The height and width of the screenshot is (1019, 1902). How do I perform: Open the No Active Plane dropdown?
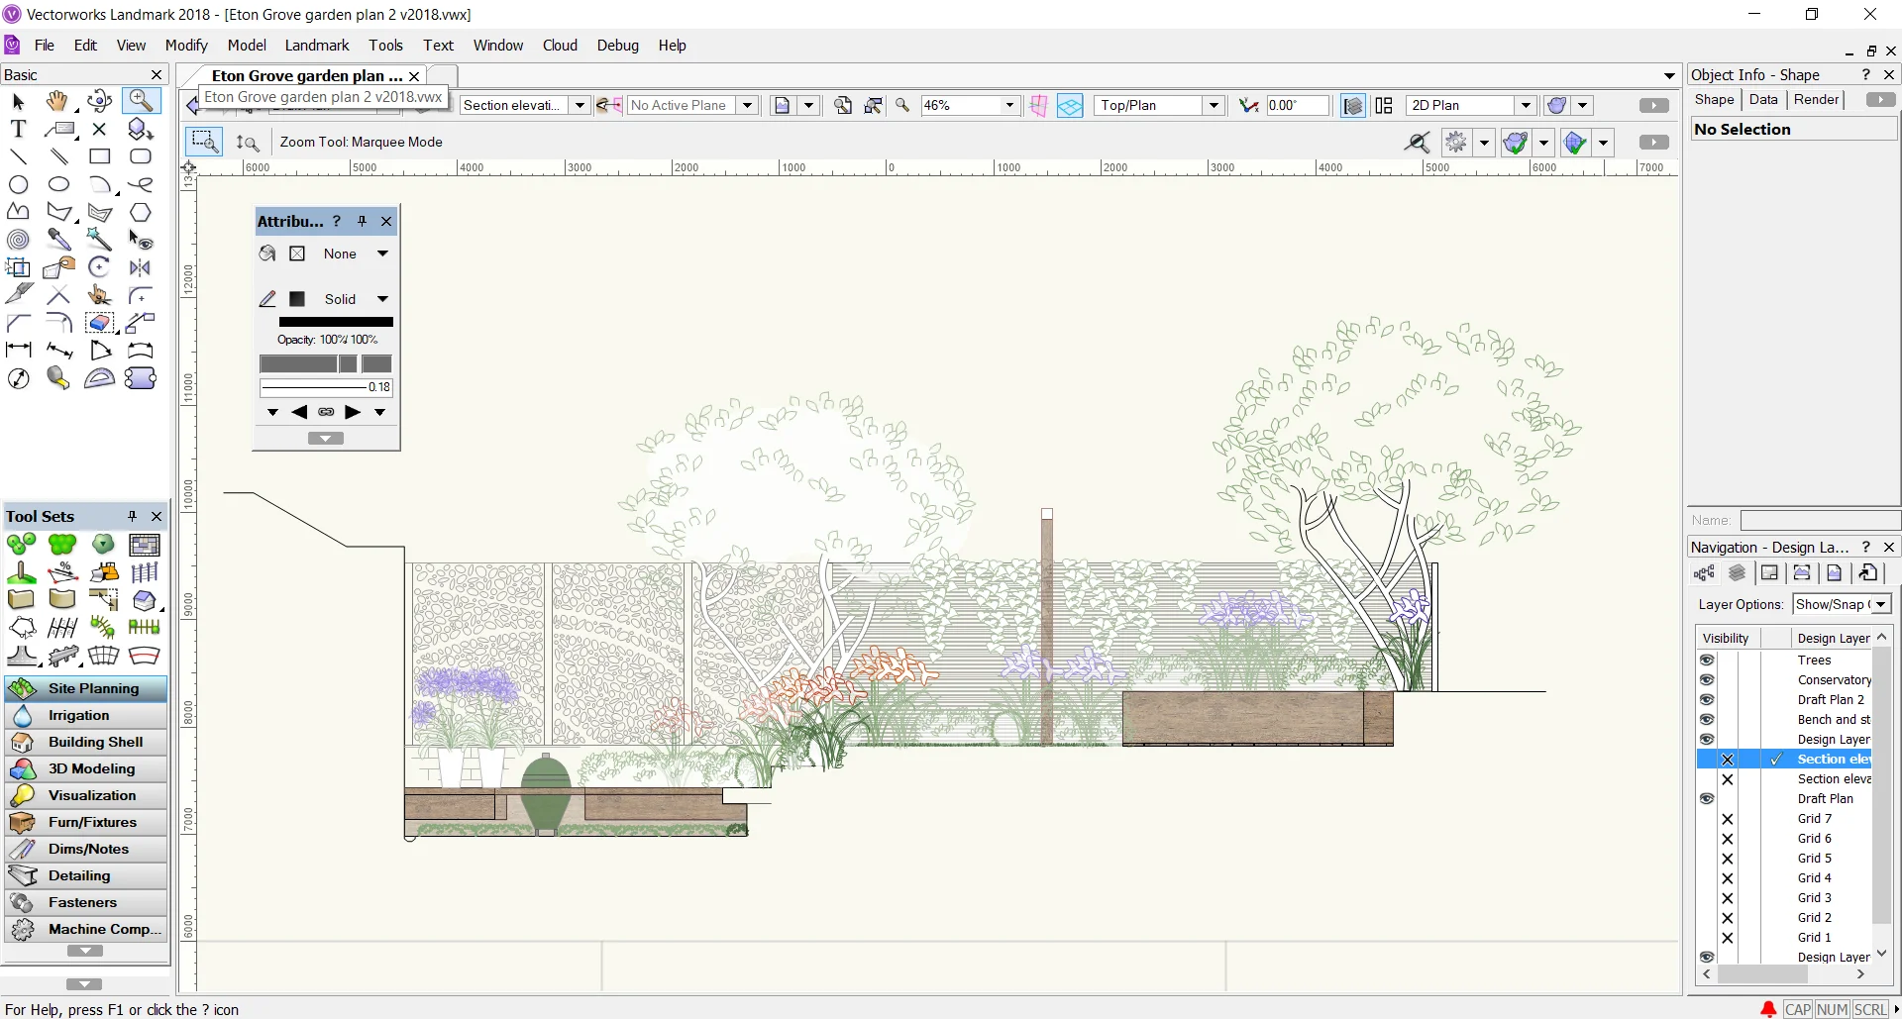(748, 105)
